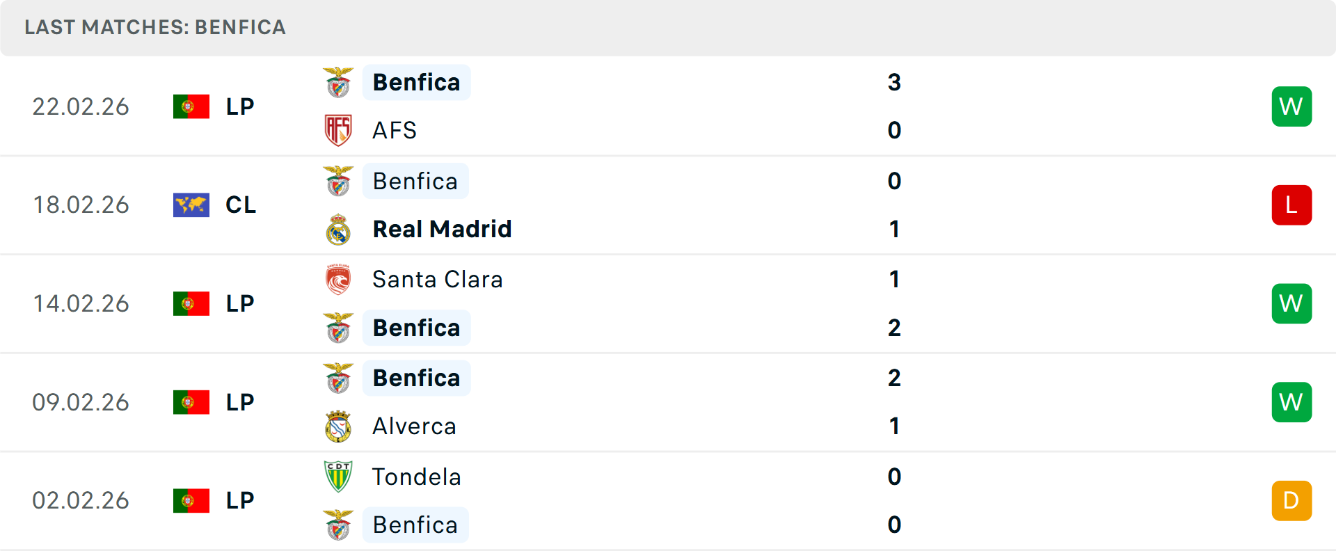The width and height of the screenshot is (1336, 551).
Task: Select the Portugal flag next to LP
Action: [191, 106]
